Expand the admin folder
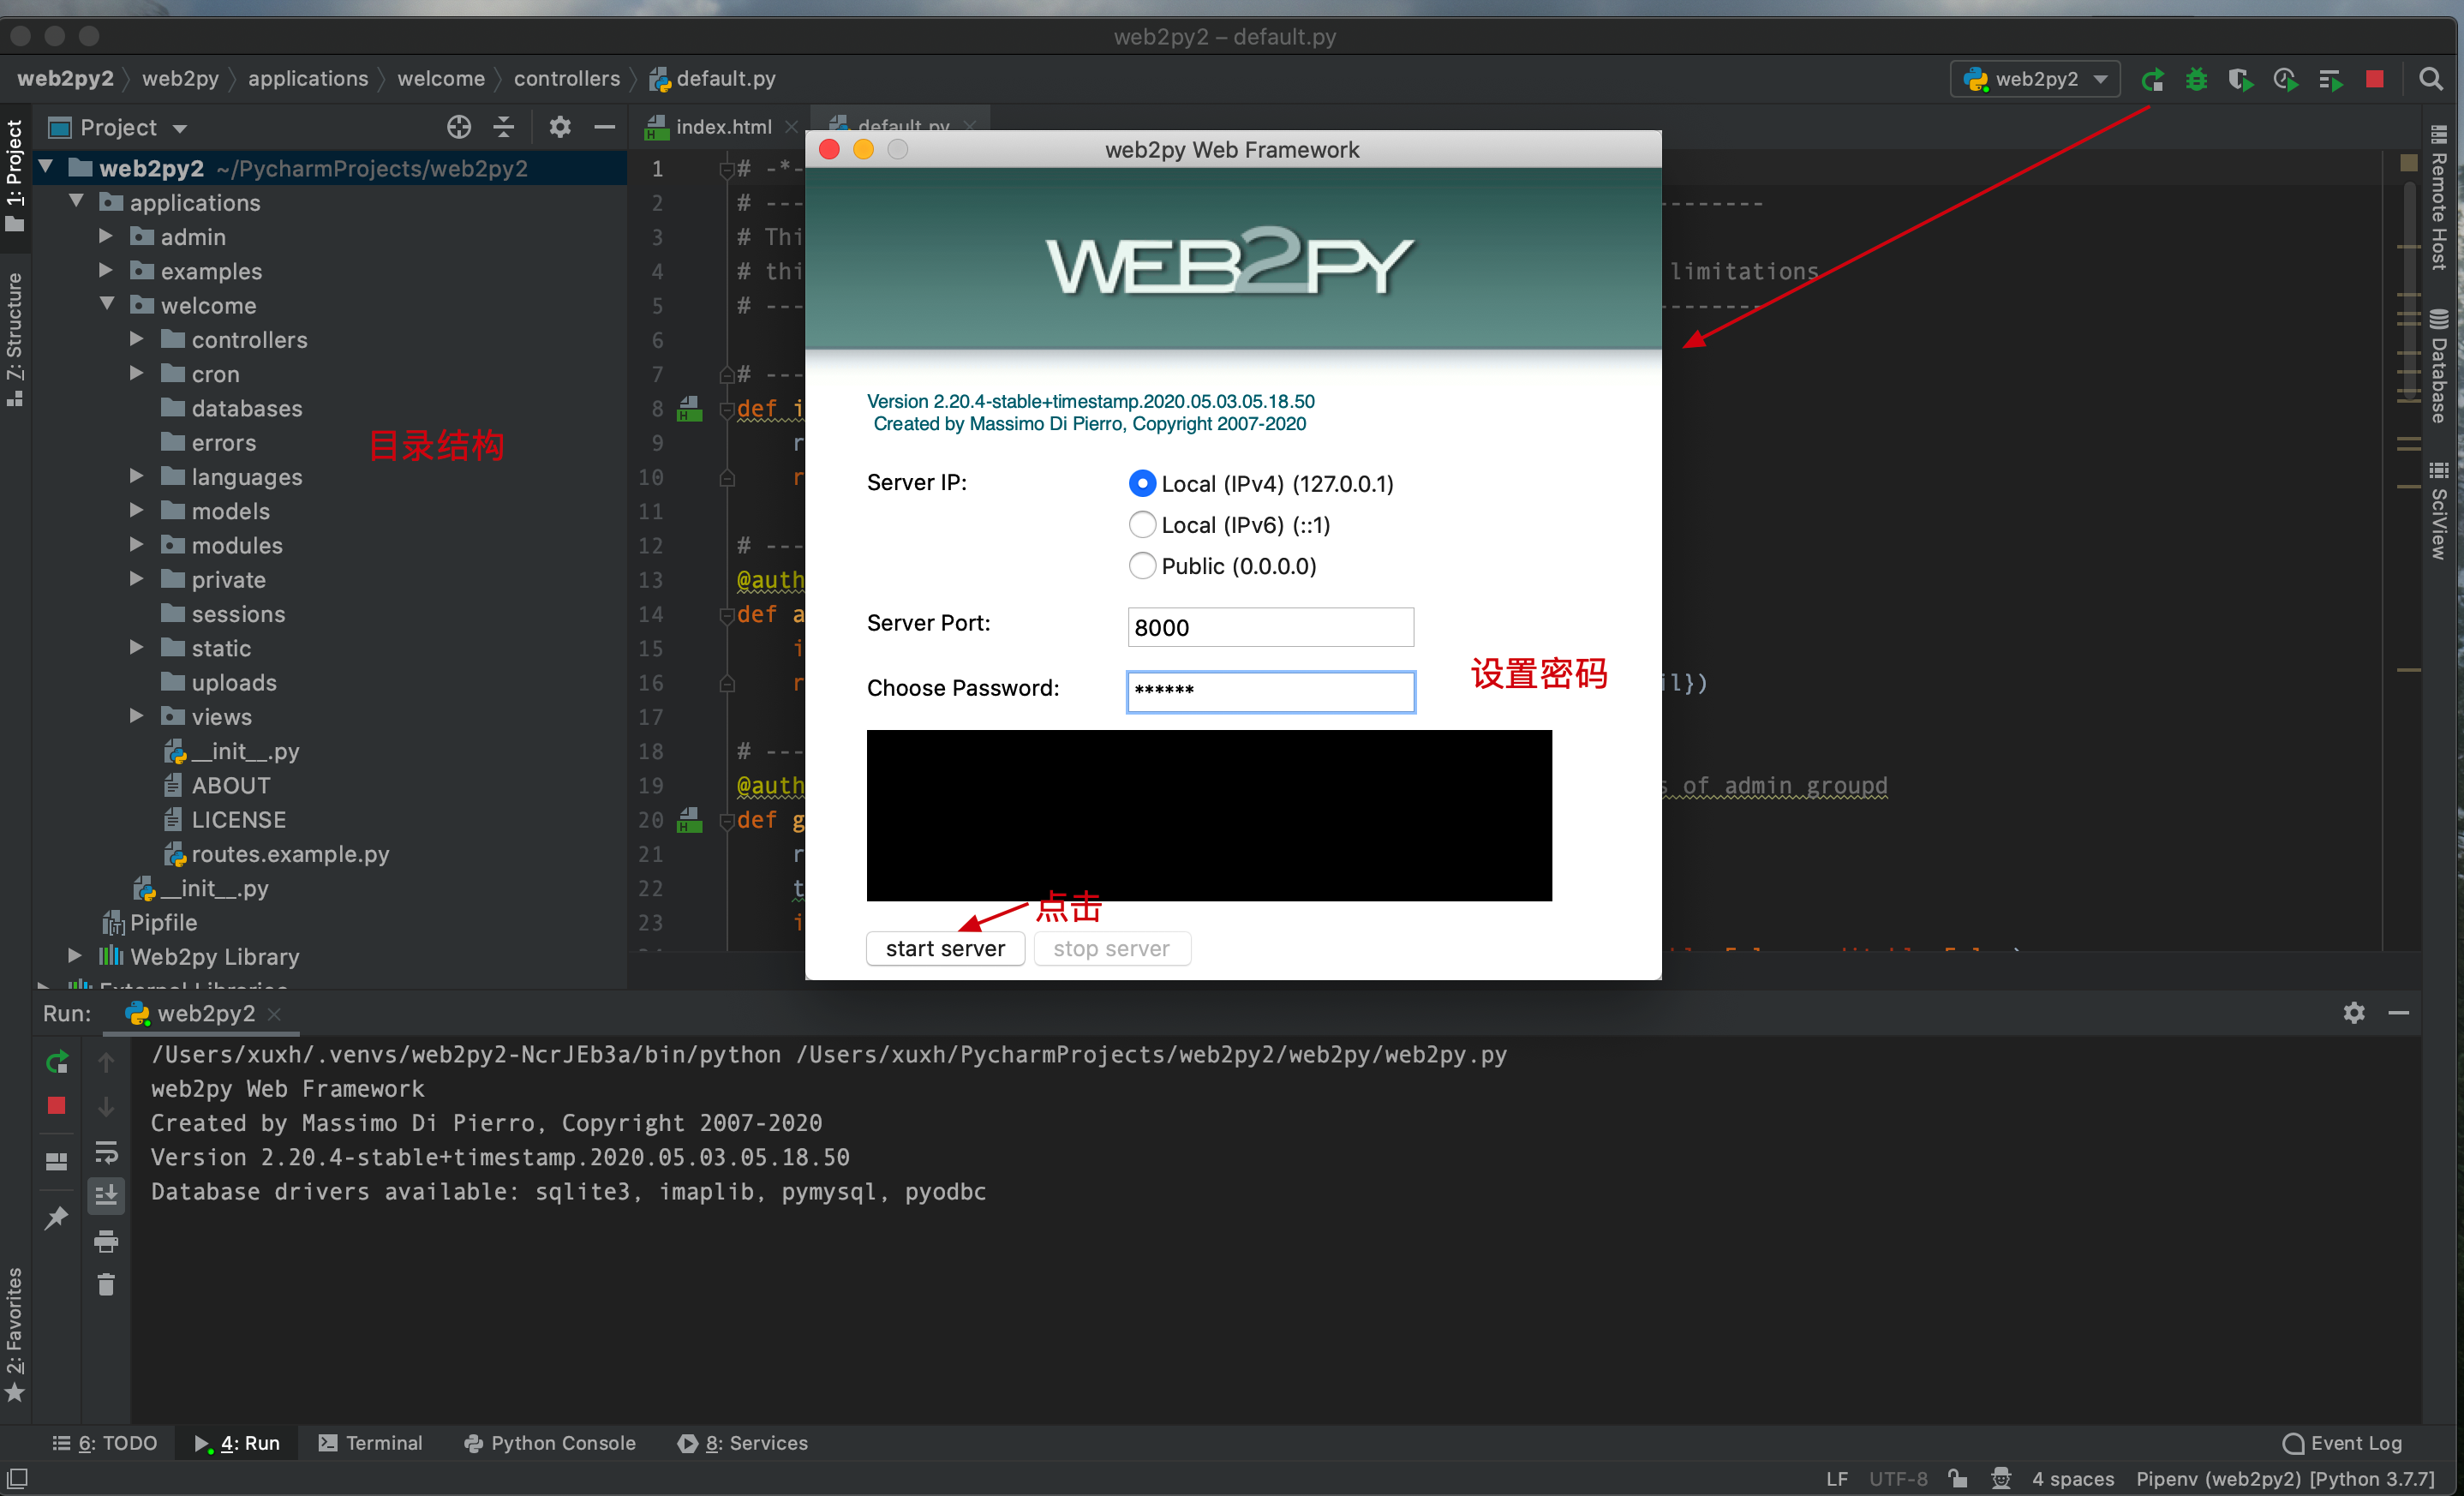2464x1496 pixels. point(106,236)
